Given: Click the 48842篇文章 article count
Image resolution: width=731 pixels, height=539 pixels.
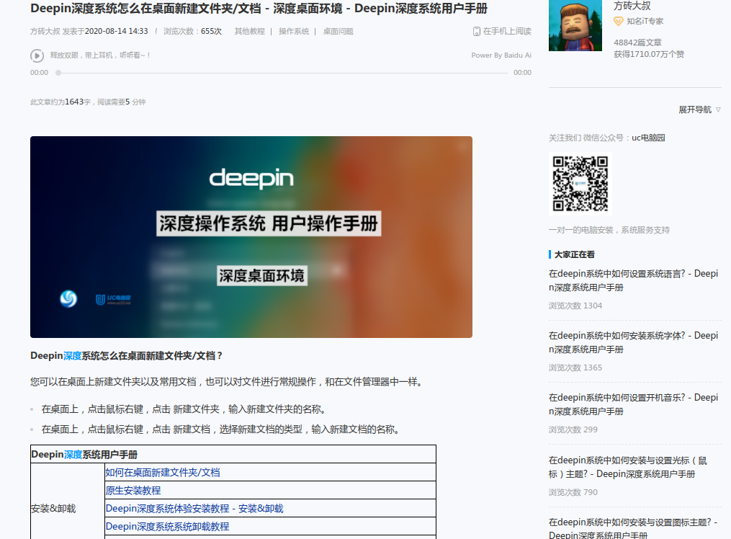Looking at the screenshot, I should tap(637, 43).
